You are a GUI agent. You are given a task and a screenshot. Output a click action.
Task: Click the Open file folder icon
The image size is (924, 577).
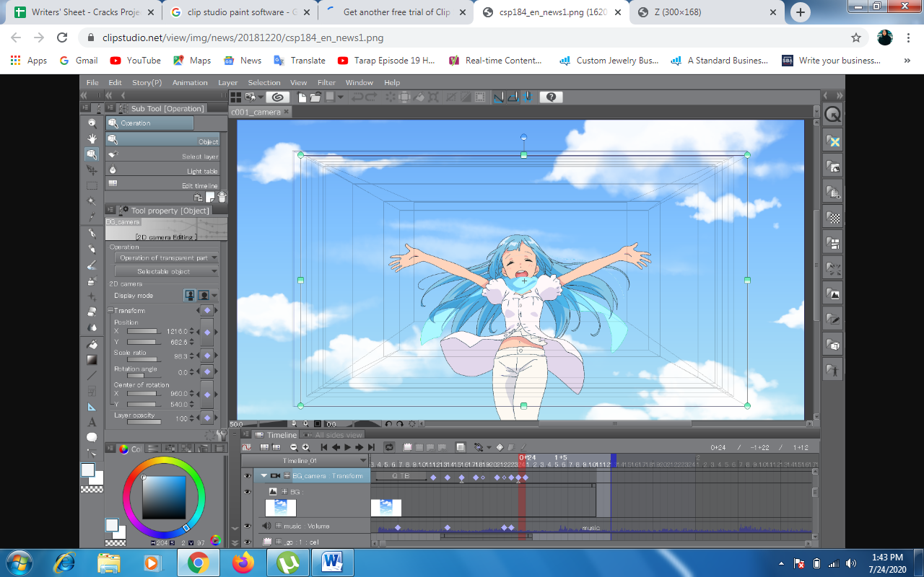click(x=315, y=97)
